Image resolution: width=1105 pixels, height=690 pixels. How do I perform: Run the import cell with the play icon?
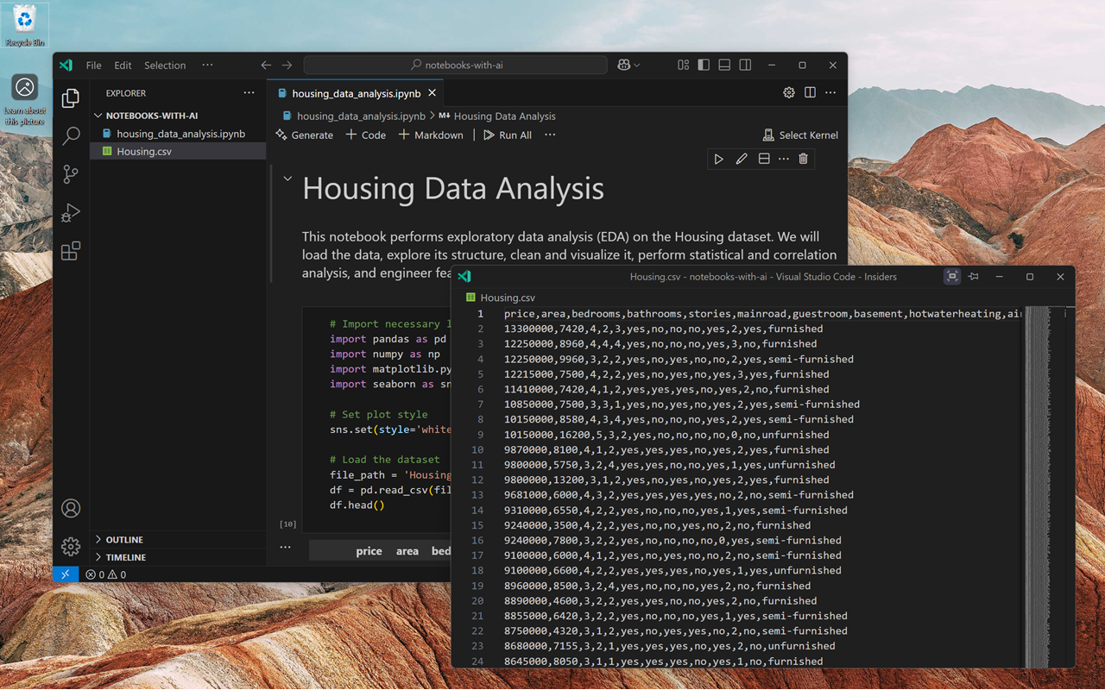coord(719,159)
